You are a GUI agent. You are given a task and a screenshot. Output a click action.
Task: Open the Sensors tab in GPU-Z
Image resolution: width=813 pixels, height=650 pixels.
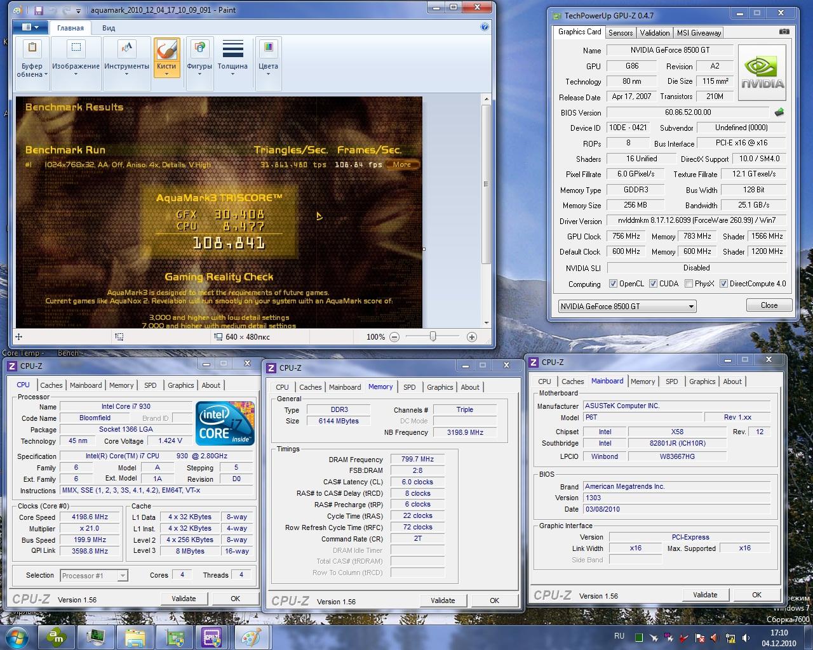(621, 33)
